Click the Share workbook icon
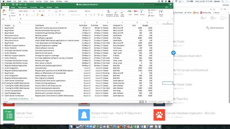The height and width of the screenshot is (129, 230). [171, 5]
